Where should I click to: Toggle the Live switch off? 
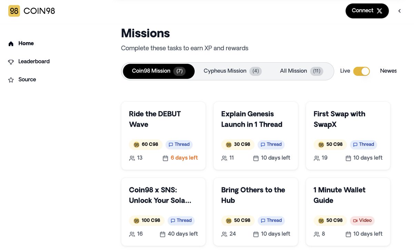[x=362, y=71]
